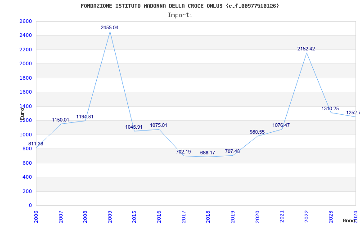Select the 1150.01 value label
Screen dimensions: 360x225
point(60,120)
